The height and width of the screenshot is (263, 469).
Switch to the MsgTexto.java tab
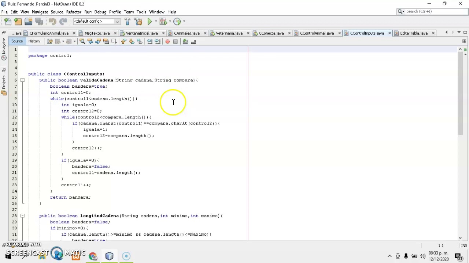coord(97,33)
